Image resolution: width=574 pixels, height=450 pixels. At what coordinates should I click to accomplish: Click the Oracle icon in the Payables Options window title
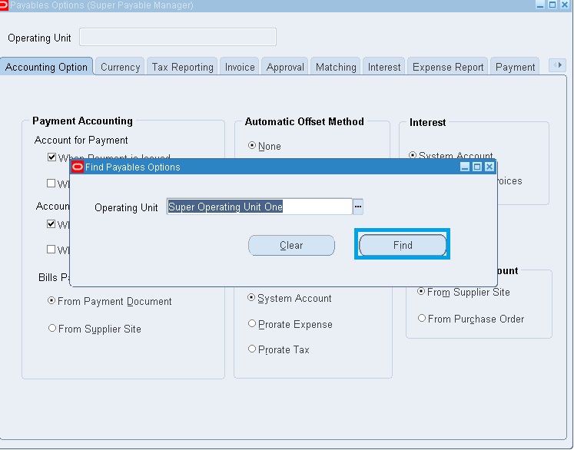[x=4, y=5]
